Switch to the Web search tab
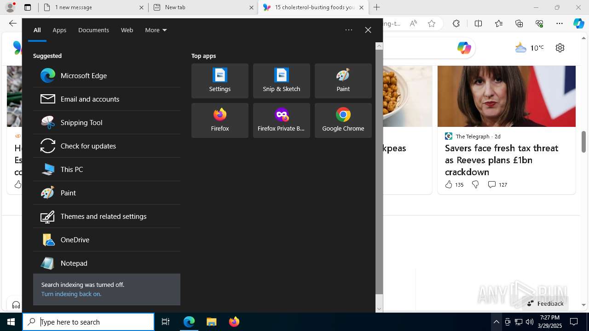This screenshot has height=331, width=589. pos(127,30)
